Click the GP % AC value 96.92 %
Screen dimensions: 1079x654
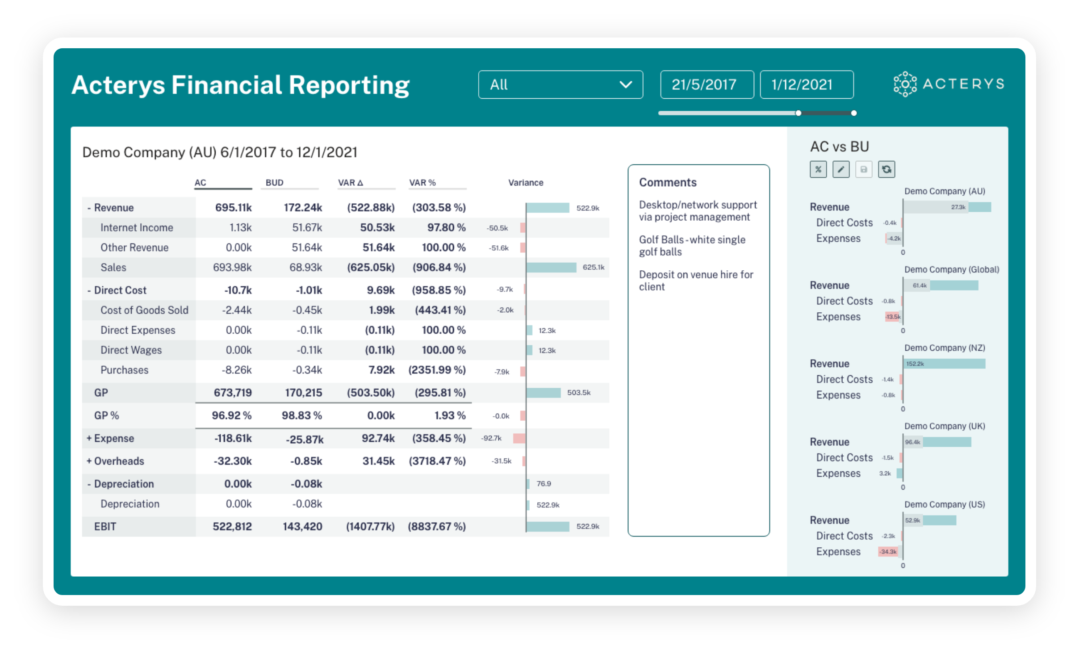(x=231, y=415)
